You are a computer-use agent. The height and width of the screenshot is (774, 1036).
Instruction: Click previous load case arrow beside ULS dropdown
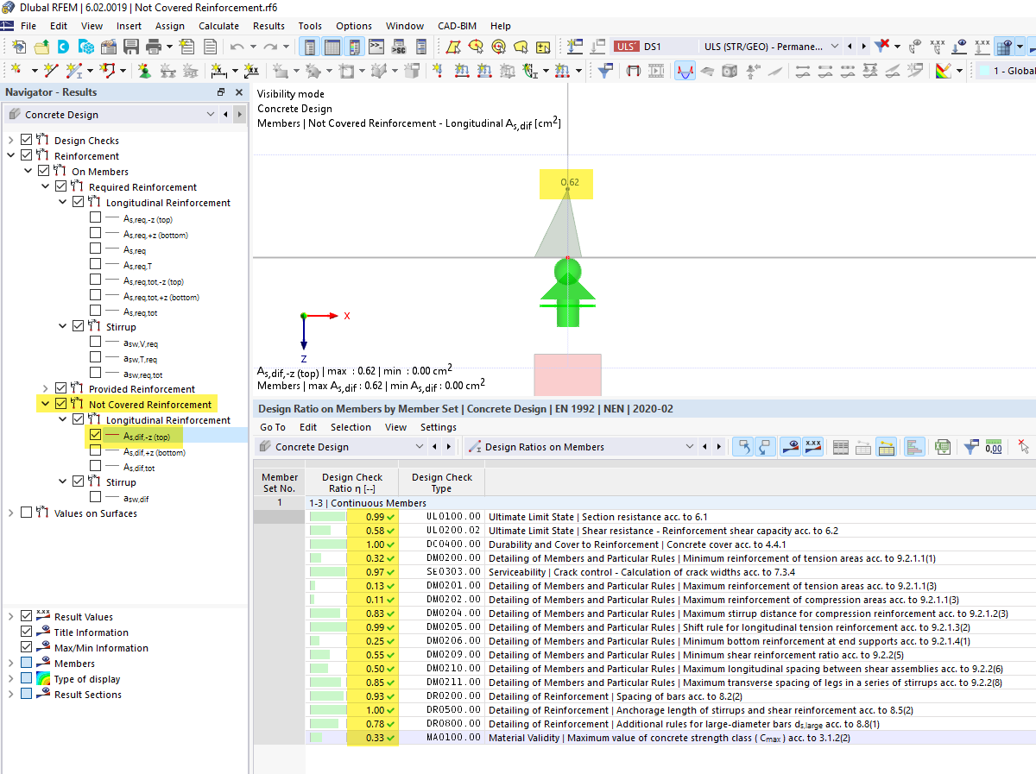point(850,47)
